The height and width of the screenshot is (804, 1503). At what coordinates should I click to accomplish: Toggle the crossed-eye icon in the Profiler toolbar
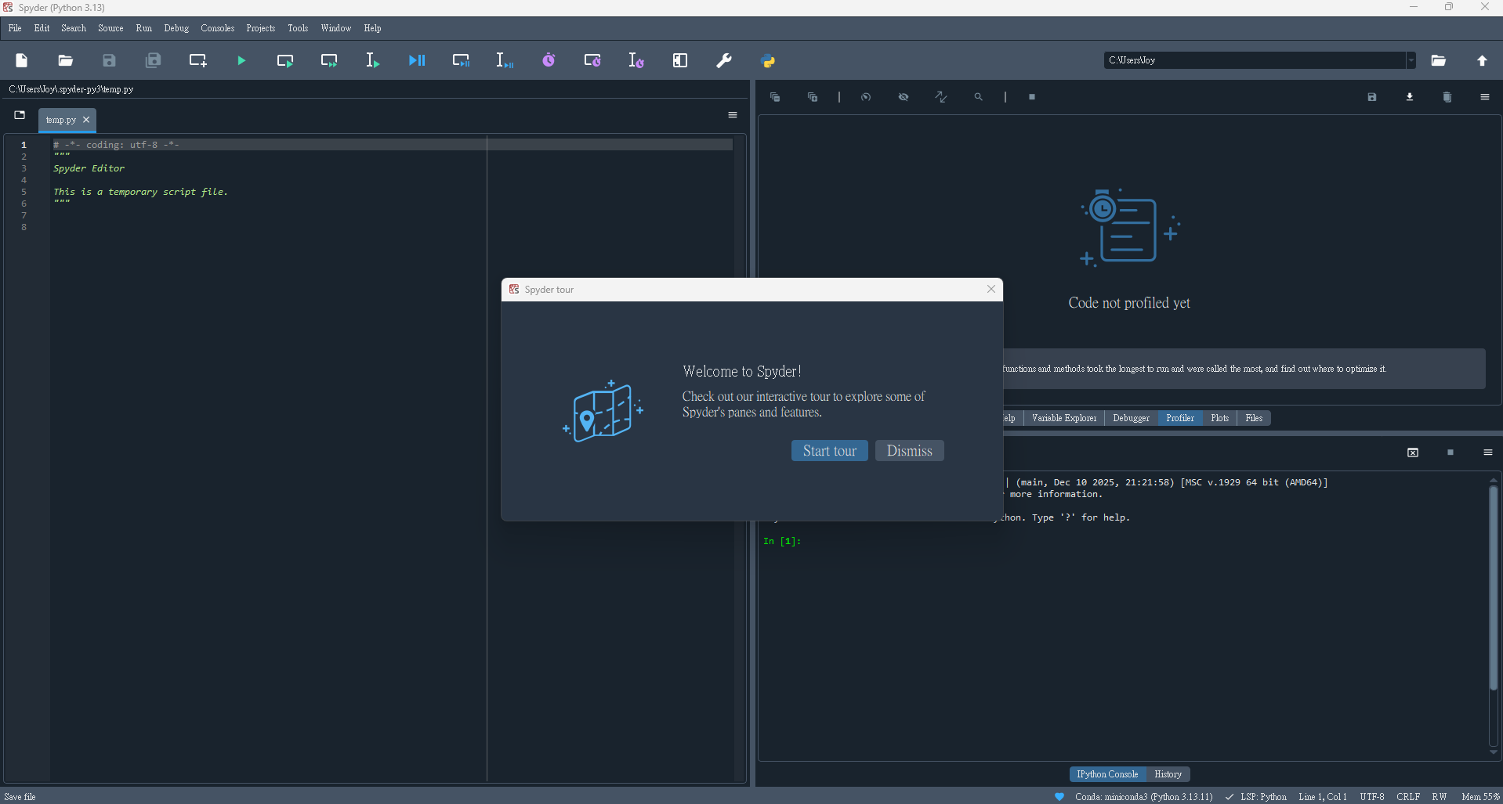click(x=904, y=97)
